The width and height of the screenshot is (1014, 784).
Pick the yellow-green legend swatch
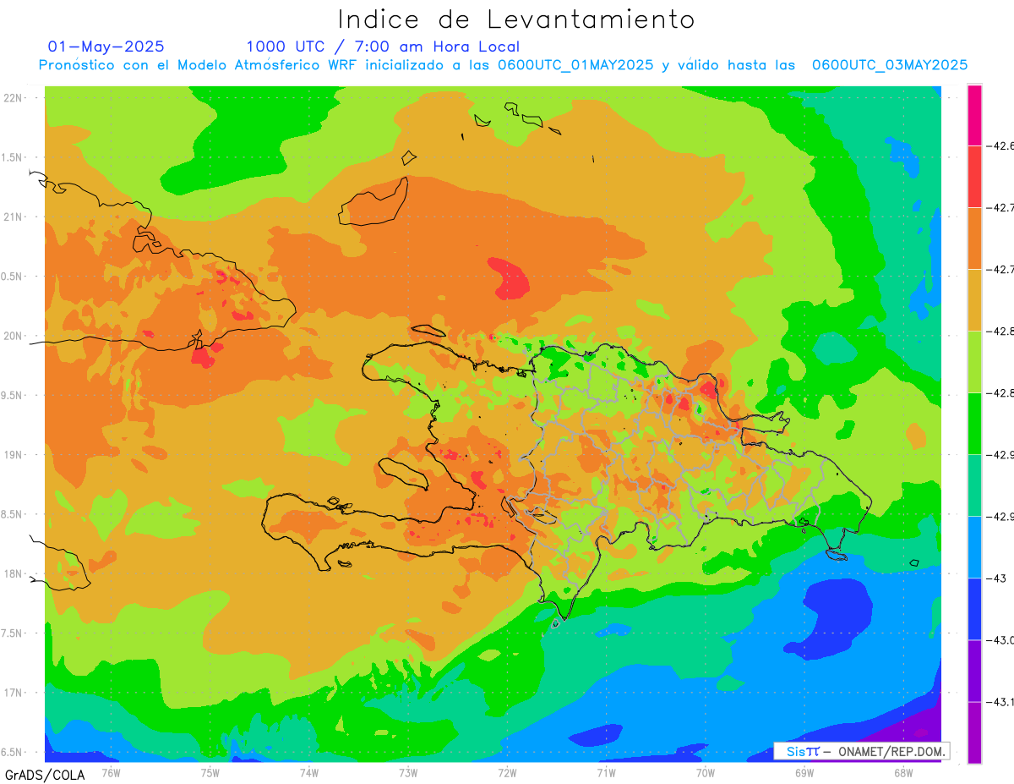[x=974, y=362]
